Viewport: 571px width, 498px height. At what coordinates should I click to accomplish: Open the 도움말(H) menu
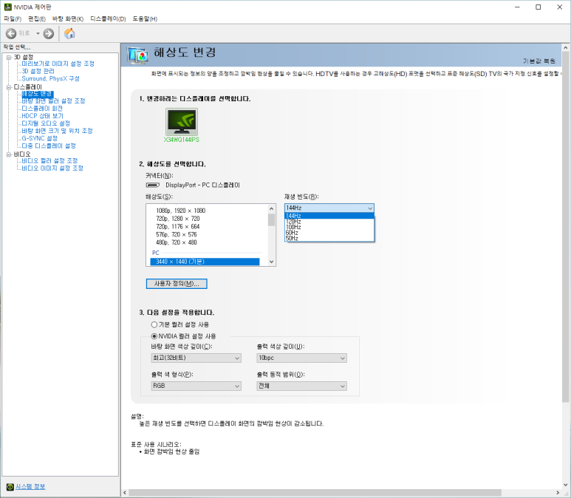click(x=145, y=19)
